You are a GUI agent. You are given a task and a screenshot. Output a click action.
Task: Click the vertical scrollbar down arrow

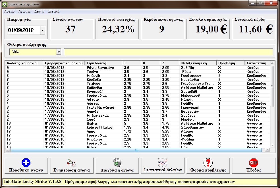tap(272, 145)
